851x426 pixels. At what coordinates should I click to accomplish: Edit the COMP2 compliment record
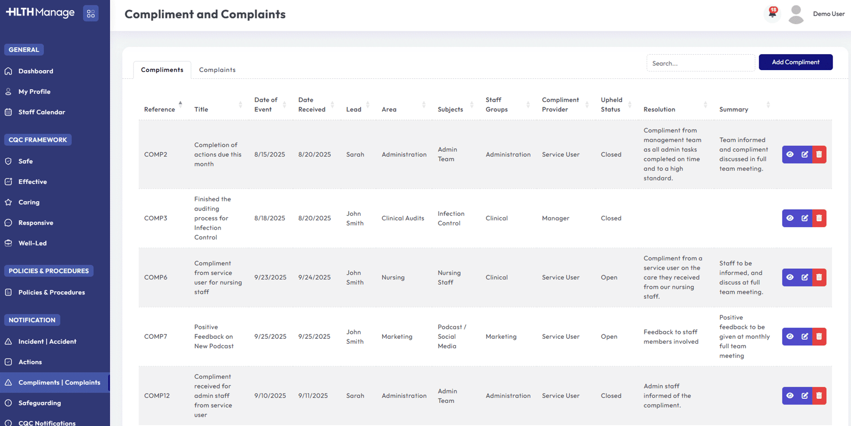coord(804,155)
